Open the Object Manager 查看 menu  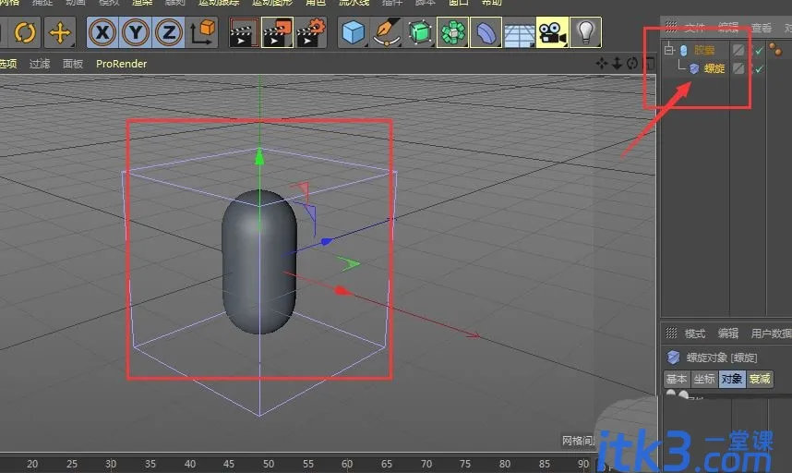[762, 28]
